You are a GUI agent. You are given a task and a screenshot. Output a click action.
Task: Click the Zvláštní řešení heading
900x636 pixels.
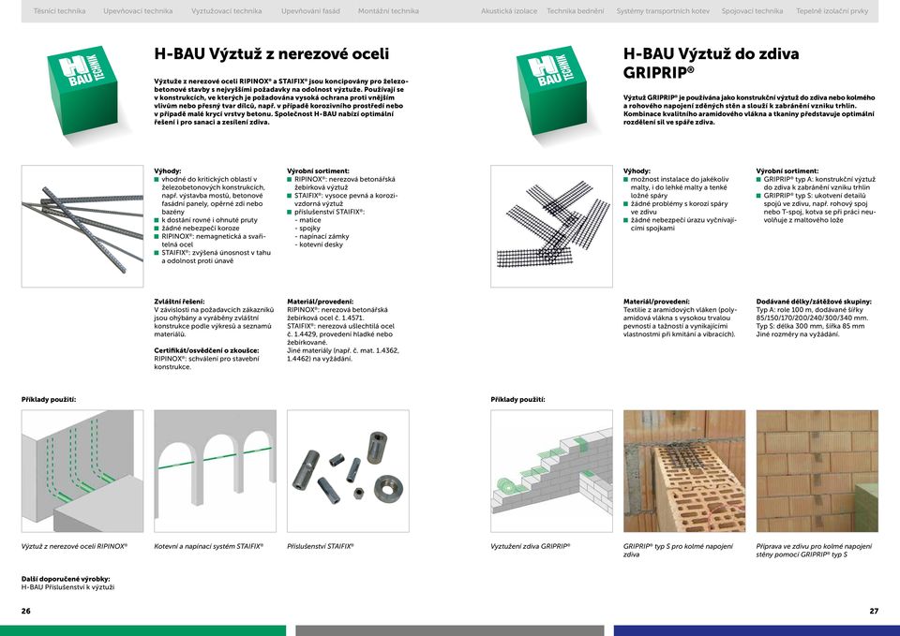pyautogui.click(x=179, y=301)
